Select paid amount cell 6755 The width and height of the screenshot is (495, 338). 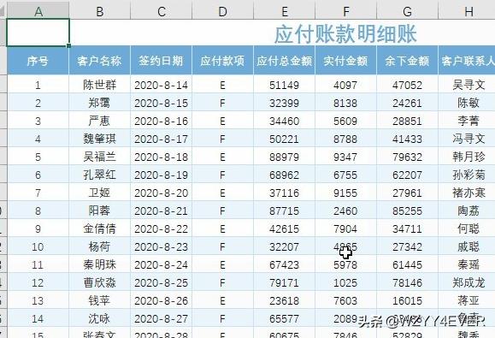(x=345, y=175)
